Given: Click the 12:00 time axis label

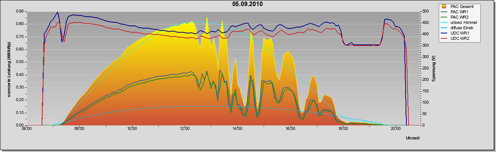Looking at the screenshot, I should coord(184,128).
